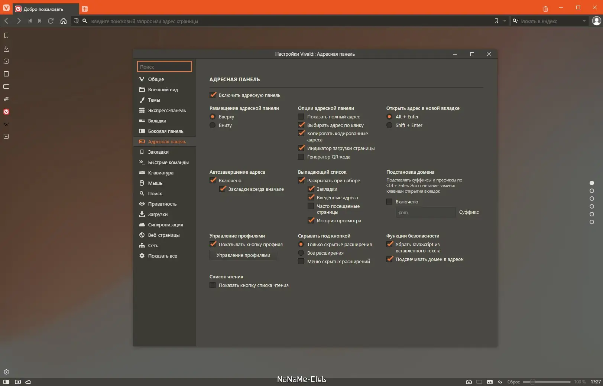Image resolution: width=603 pixels, height=386 pixels.
Task: Expand the address bar bookmark dropdown arrow
Action: click(x=505, y=21)
